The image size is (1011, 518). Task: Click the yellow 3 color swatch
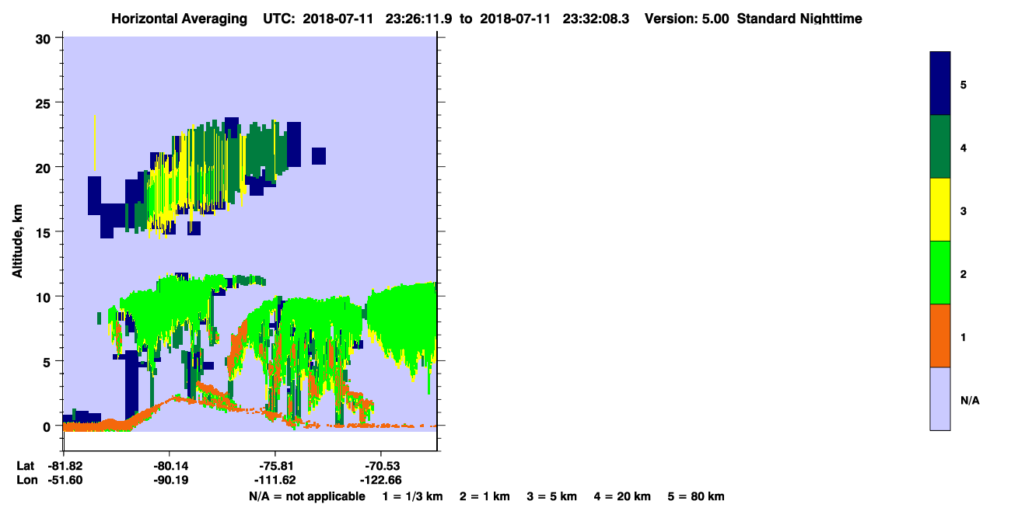940,210
